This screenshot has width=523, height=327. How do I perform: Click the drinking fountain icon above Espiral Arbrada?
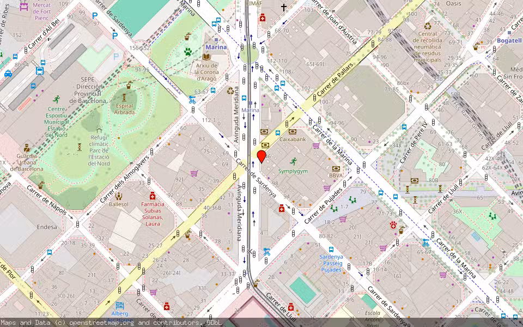pyautogui.click(x=129, y=85)
